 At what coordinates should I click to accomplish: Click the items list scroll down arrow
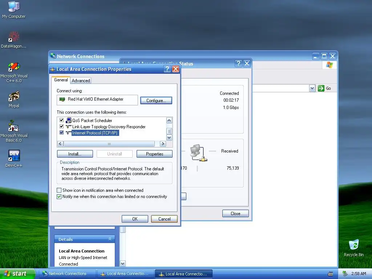click(x=169, y=138)
